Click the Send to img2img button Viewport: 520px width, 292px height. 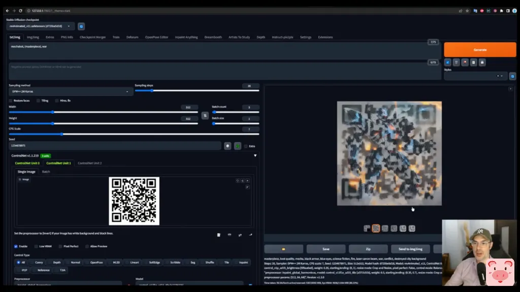410,249
